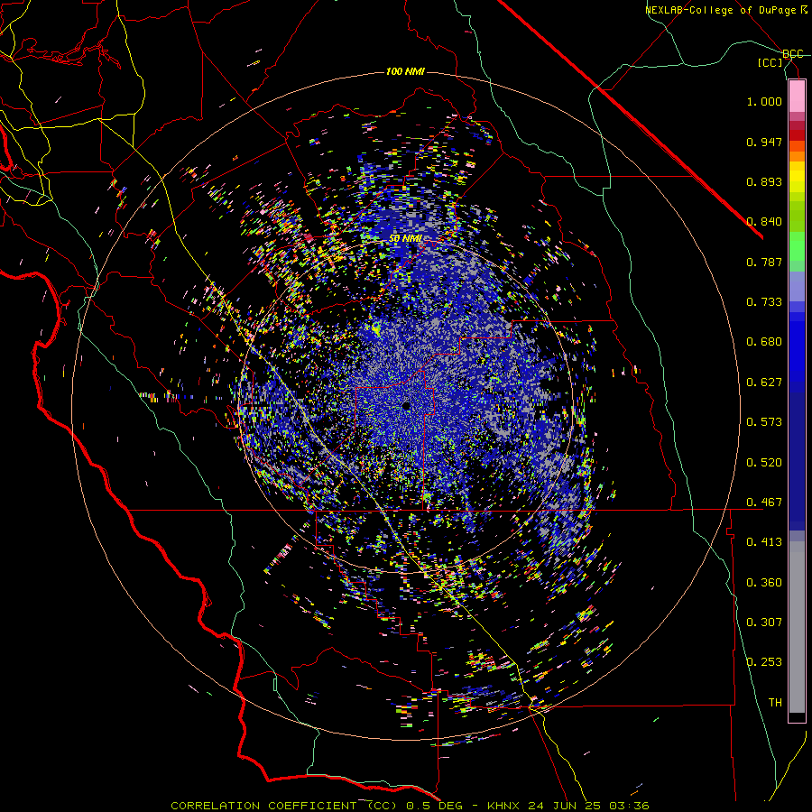Image resolution: width=812 pixels, height=812 pixels.
Task: Click the 100 NMI range ring label
Action: pos(405,71)
